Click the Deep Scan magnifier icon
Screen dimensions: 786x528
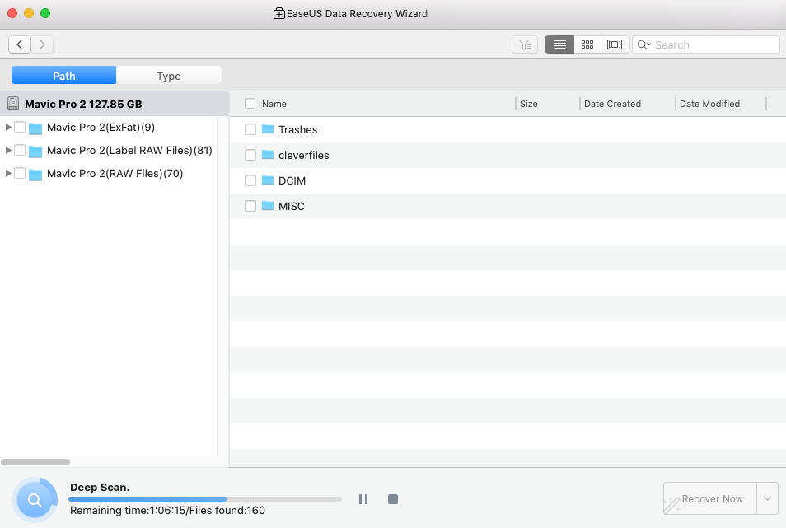(x=35, y=499)
